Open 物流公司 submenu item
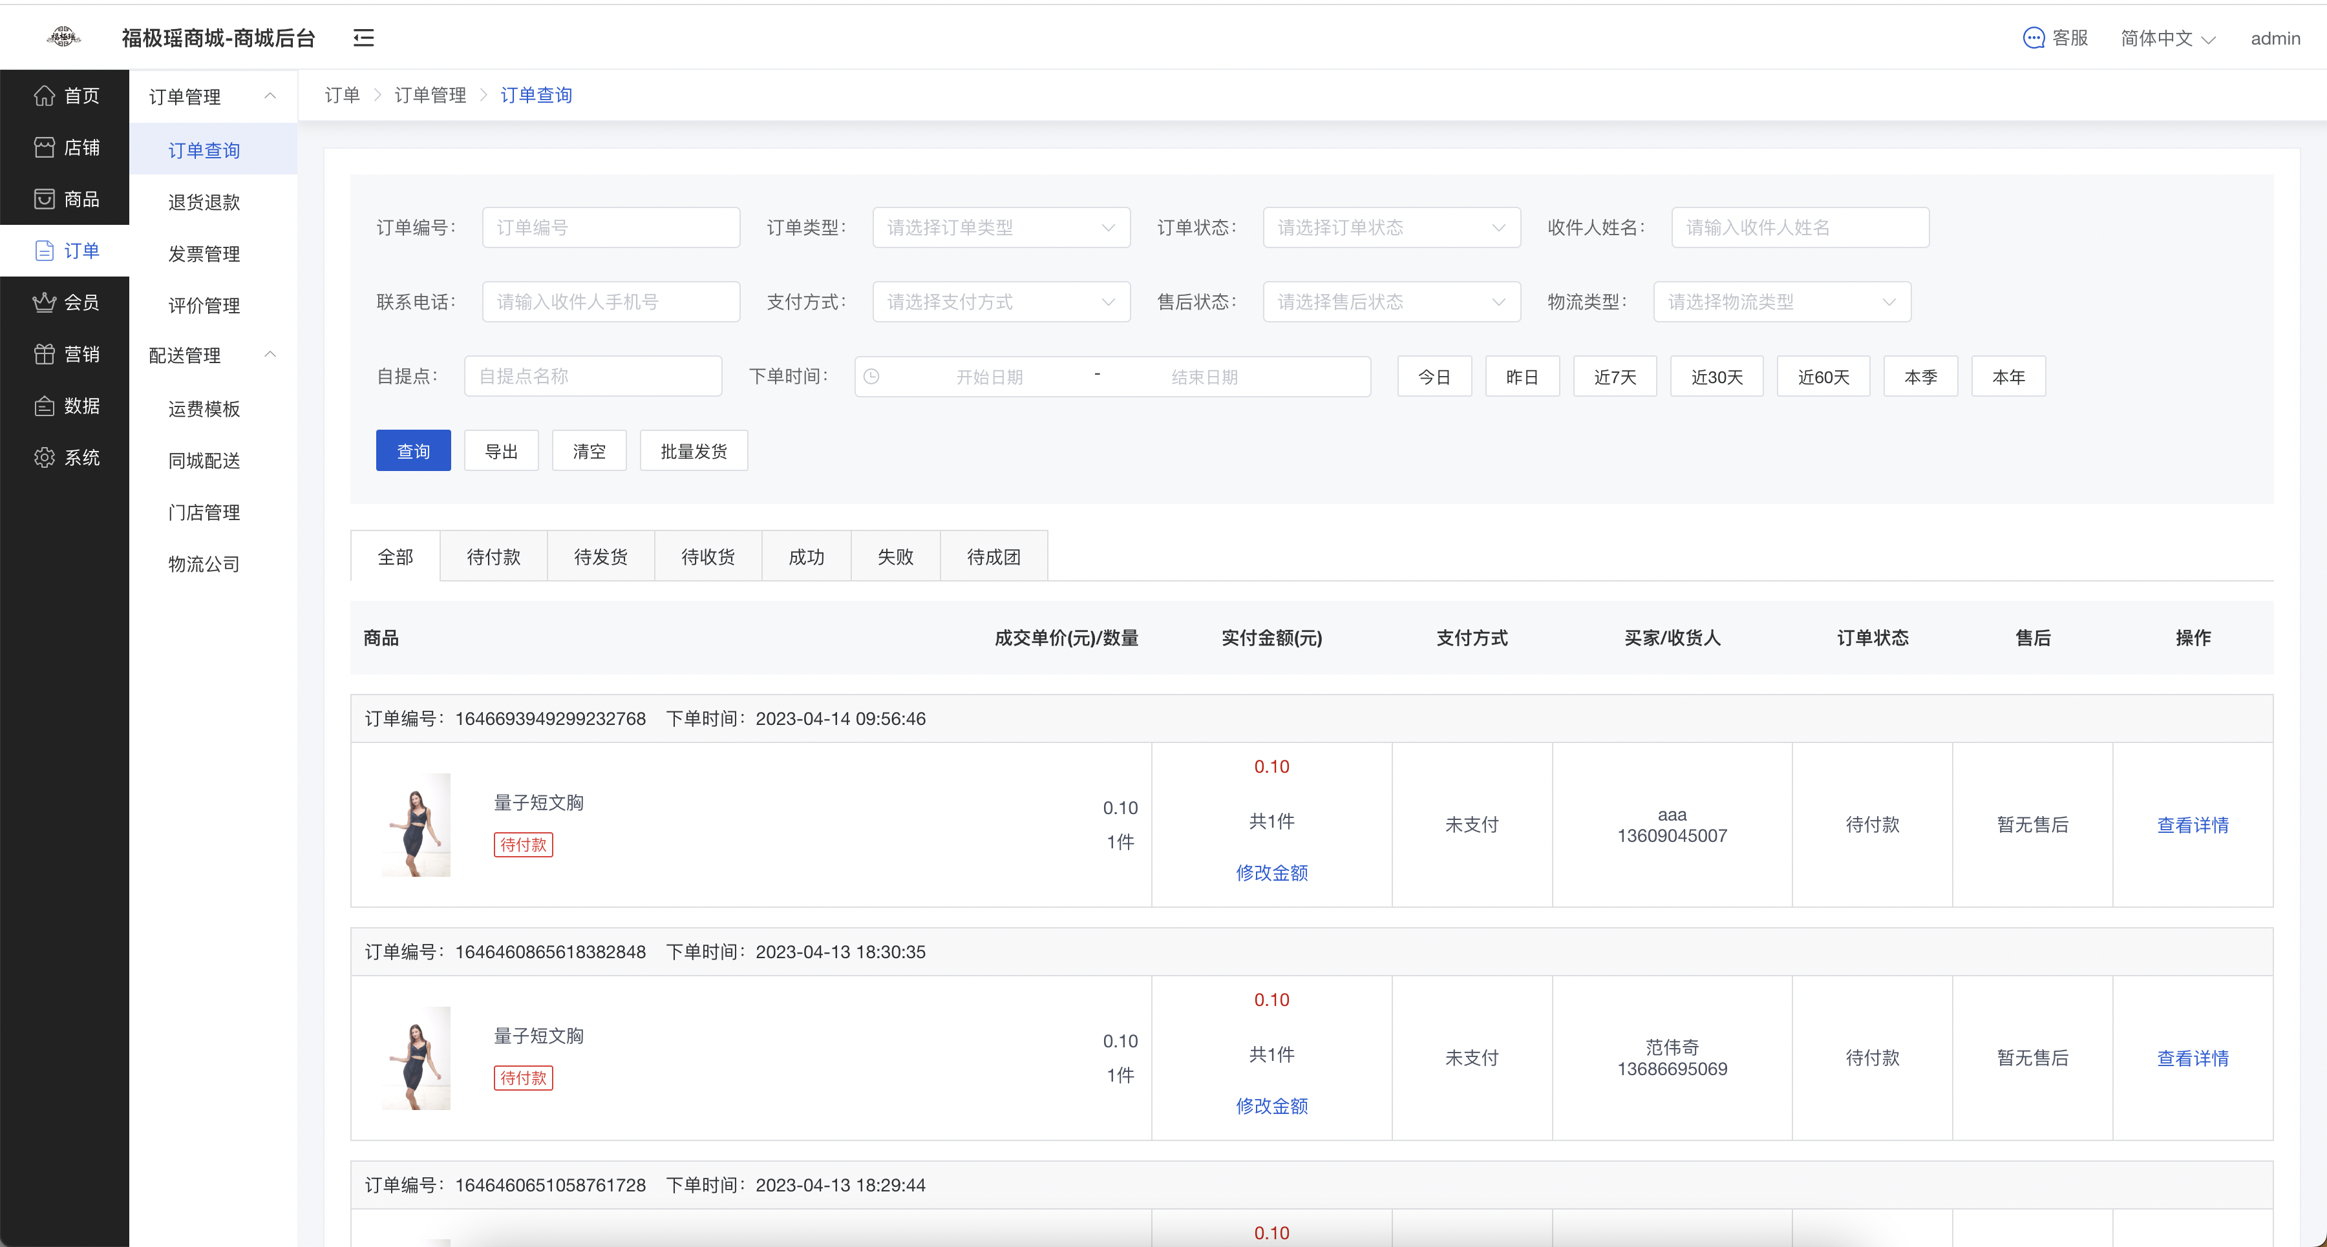Viewport: 2327px width, 1247px height. [213, 563]
